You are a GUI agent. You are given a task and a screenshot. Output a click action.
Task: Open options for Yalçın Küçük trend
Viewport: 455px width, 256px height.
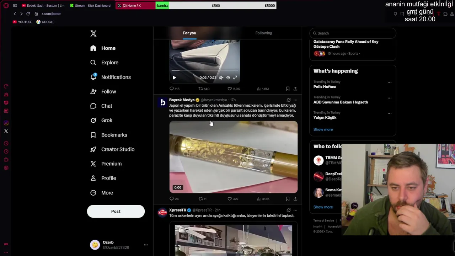coord(390,113)
